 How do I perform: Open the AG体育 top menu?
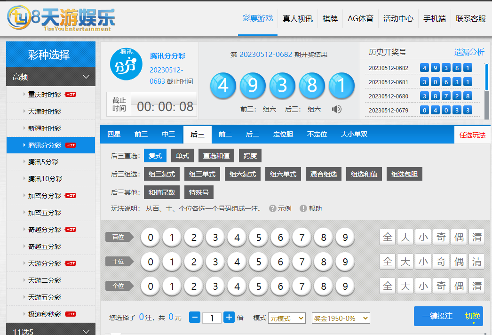pos(360,19)
